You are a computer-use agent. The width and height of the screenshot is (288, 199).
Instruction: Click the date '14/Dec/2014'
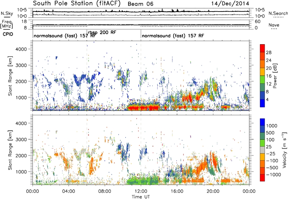click(230, 4)
